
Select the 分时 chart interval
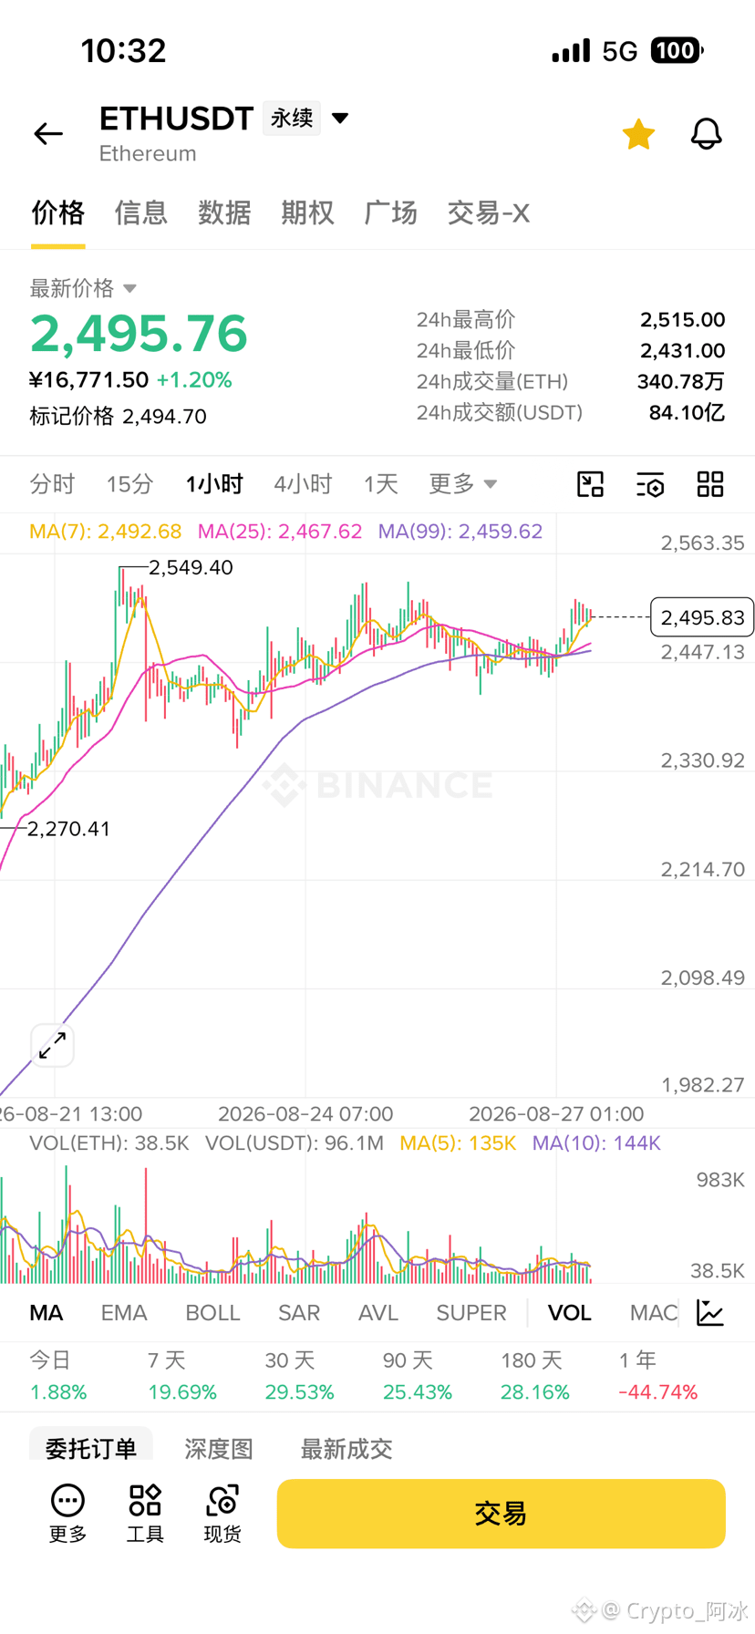click(52, 484)
